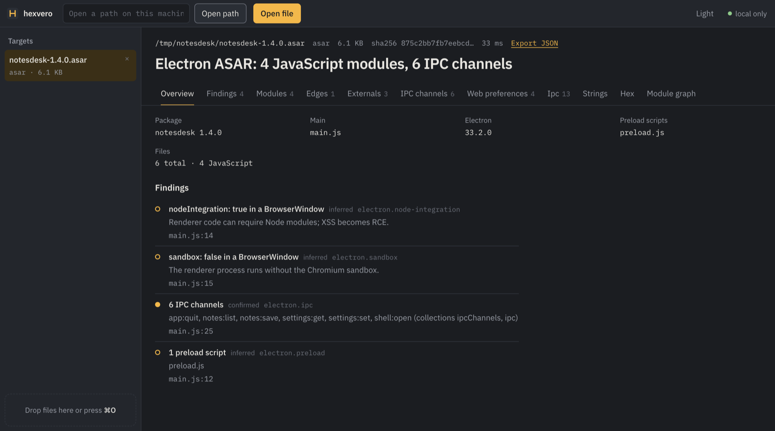The image size is (775, 431).
Task: Click main.js:14 source location
Action: click(x=191, y=235)
